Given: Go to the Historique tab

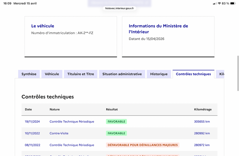Looking at the screenshot, I should [x=159, y=74].
